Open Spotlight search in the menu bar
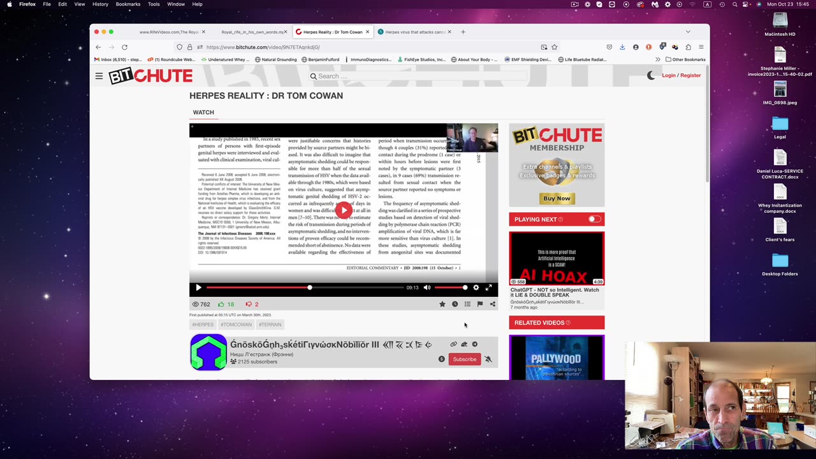 735,4
